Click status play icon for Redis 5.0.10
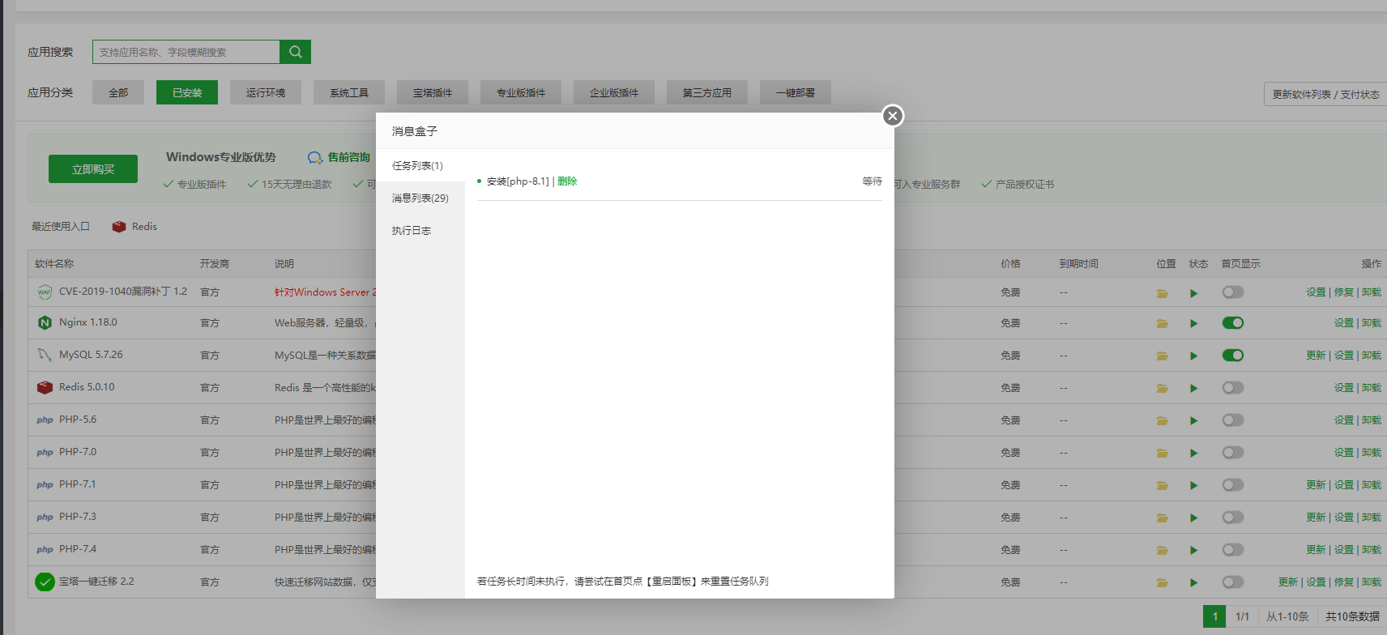 pos(1194,388)
